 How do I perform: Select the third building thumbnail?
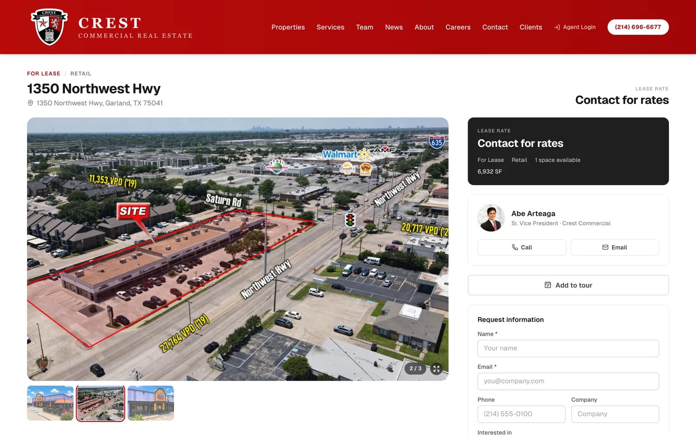(x=151, y=403)
